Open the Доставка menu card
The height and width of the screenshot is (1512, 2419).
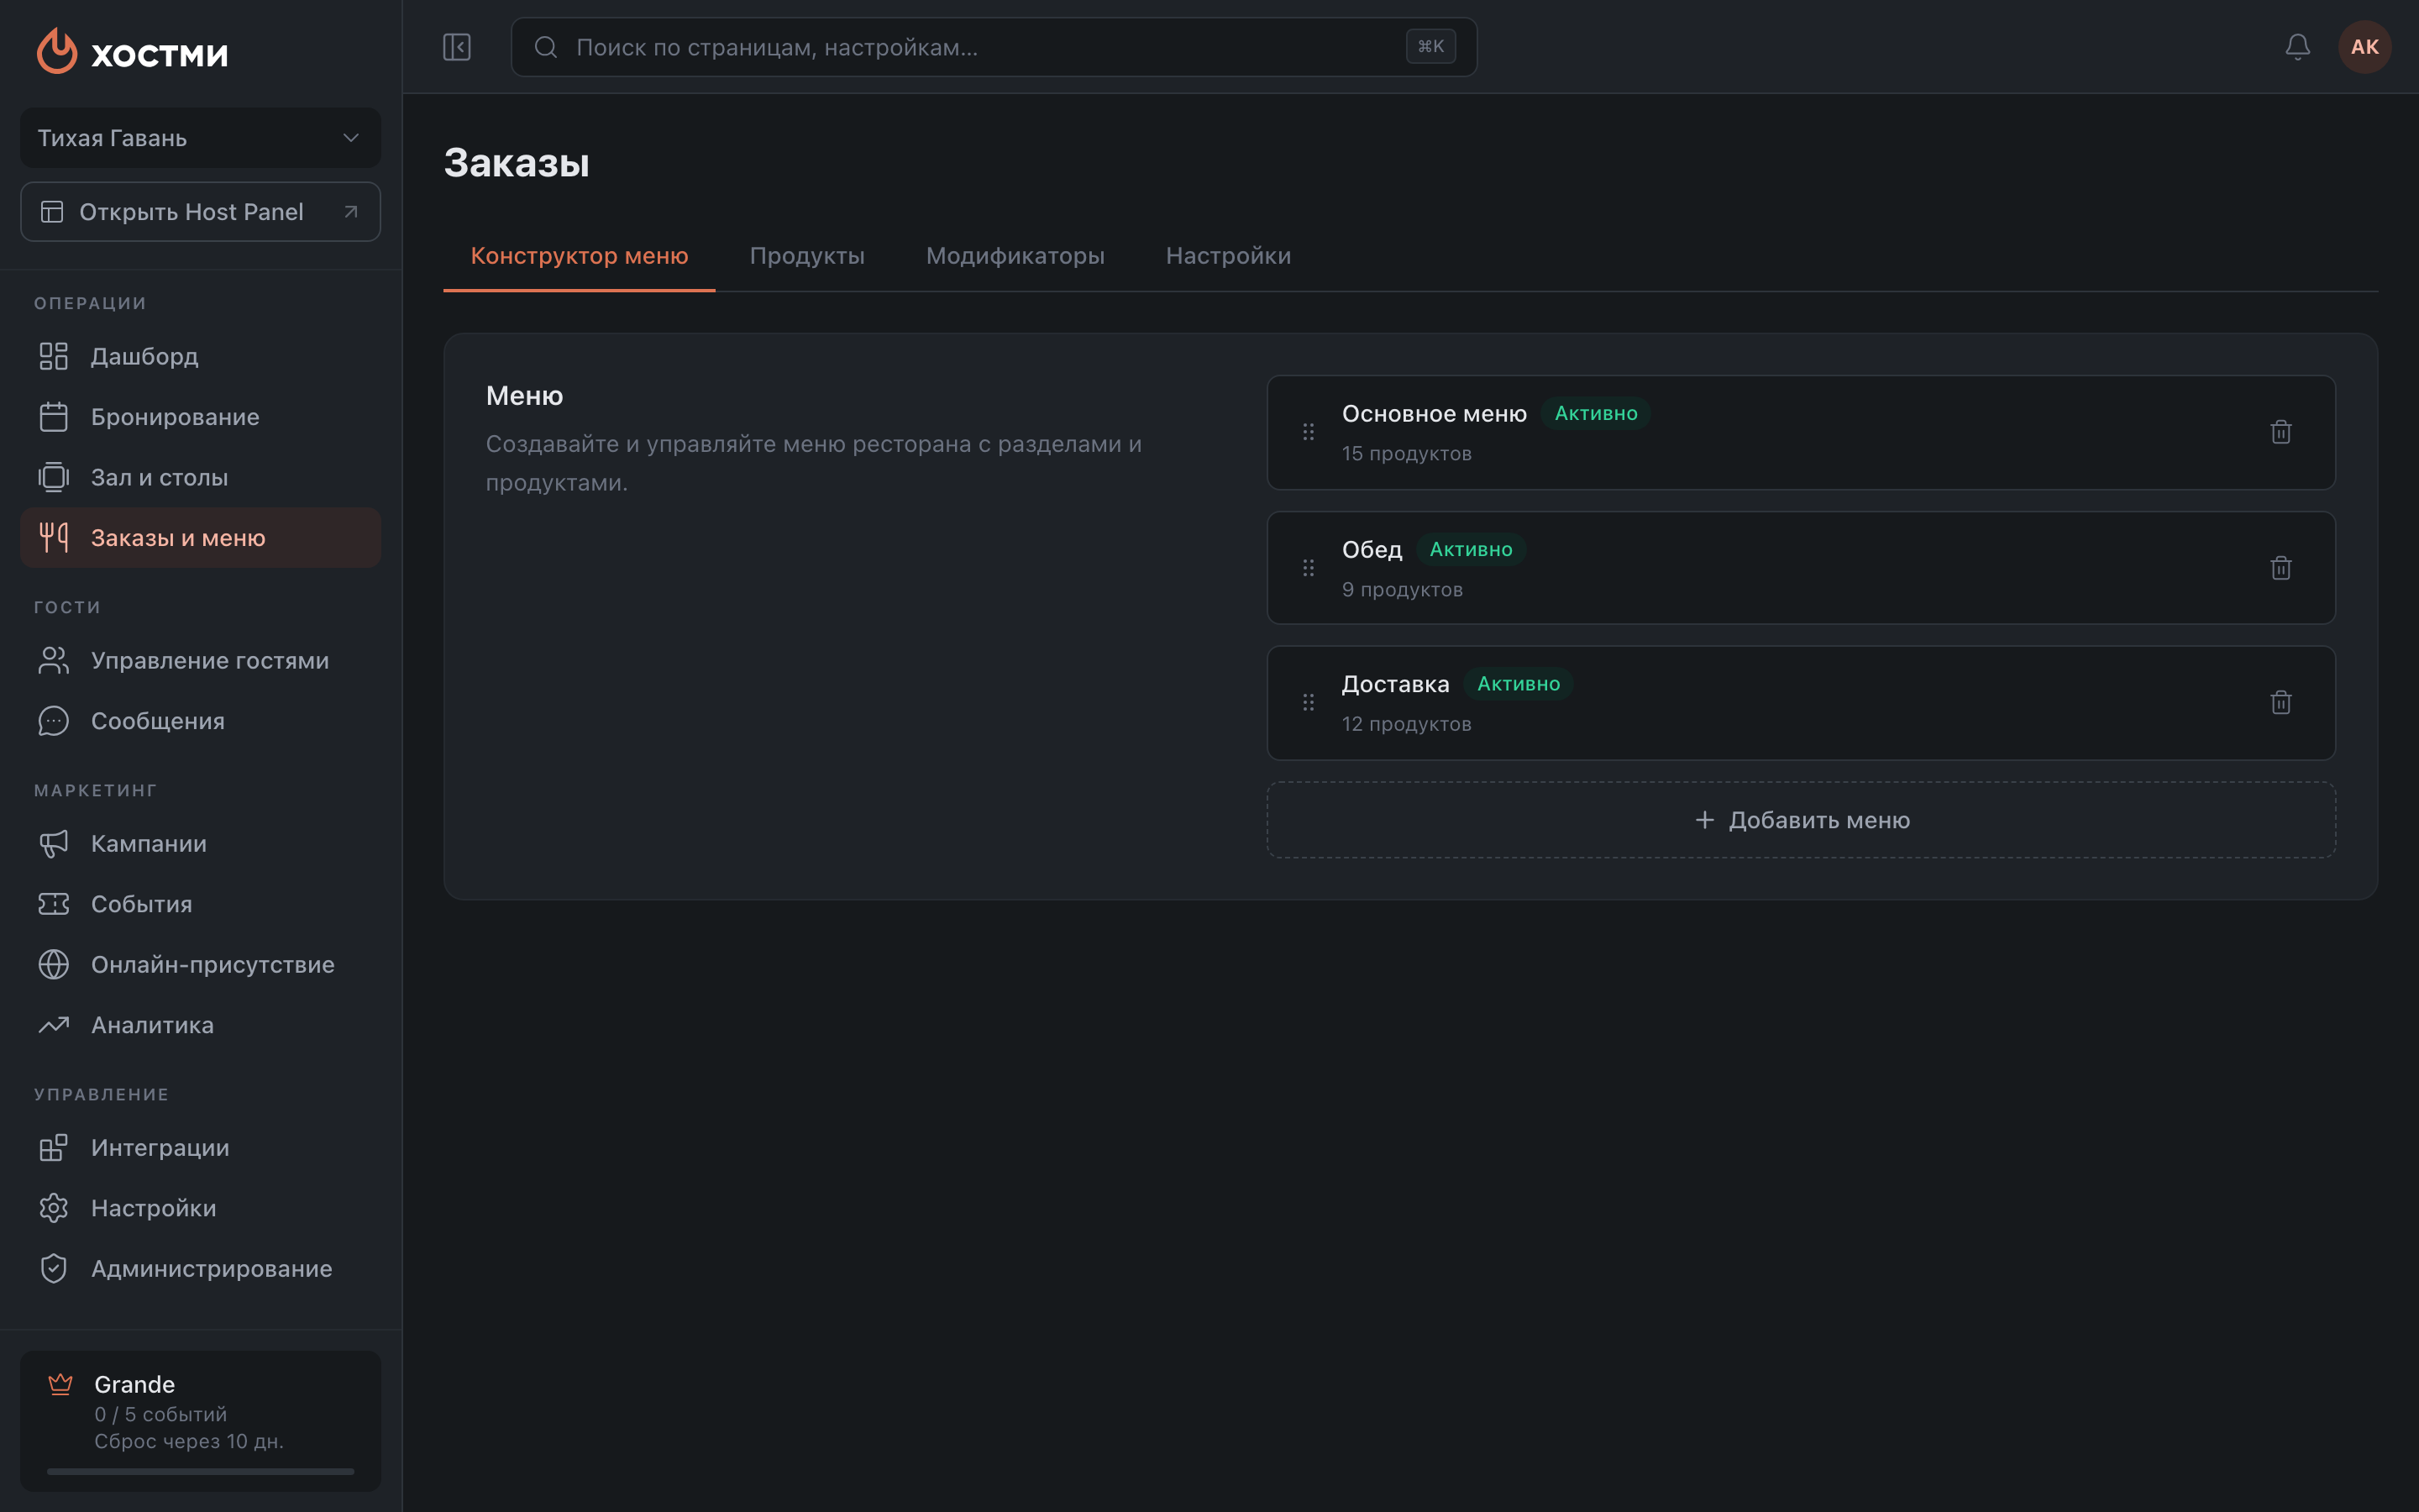tap(1802, 702)
